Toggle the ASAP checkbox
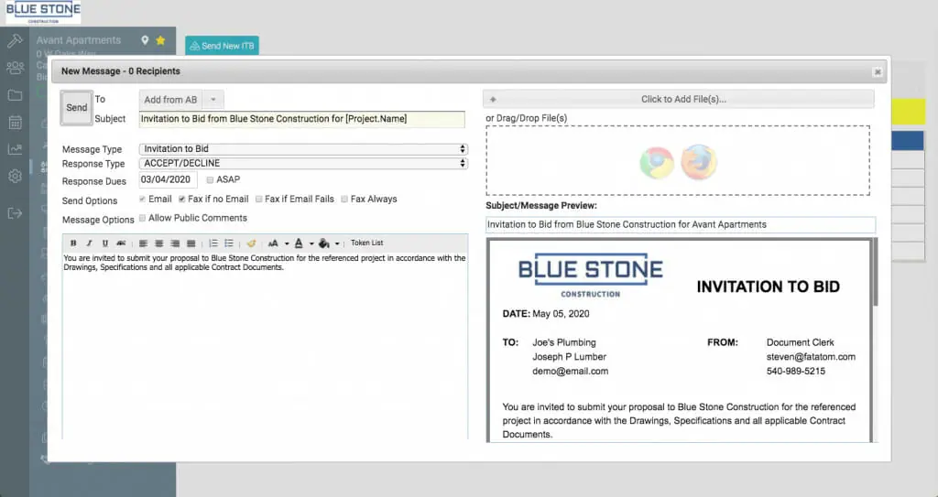This screenshot has height=497, width=938. pos(210,180)
